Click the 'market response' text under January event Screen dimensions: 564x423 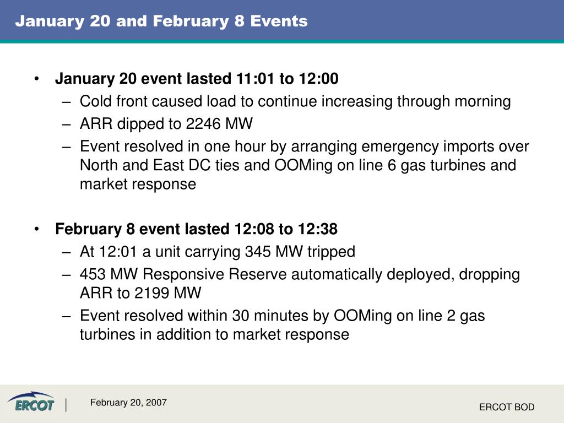point(138,185)
